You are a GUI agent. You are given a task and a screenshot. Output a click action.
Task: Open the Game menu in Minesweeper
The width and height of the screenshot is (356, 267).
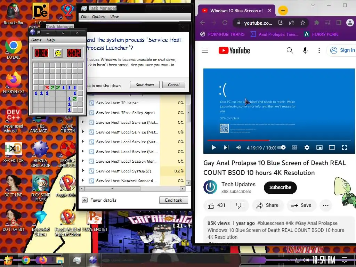tap(36, 40)
